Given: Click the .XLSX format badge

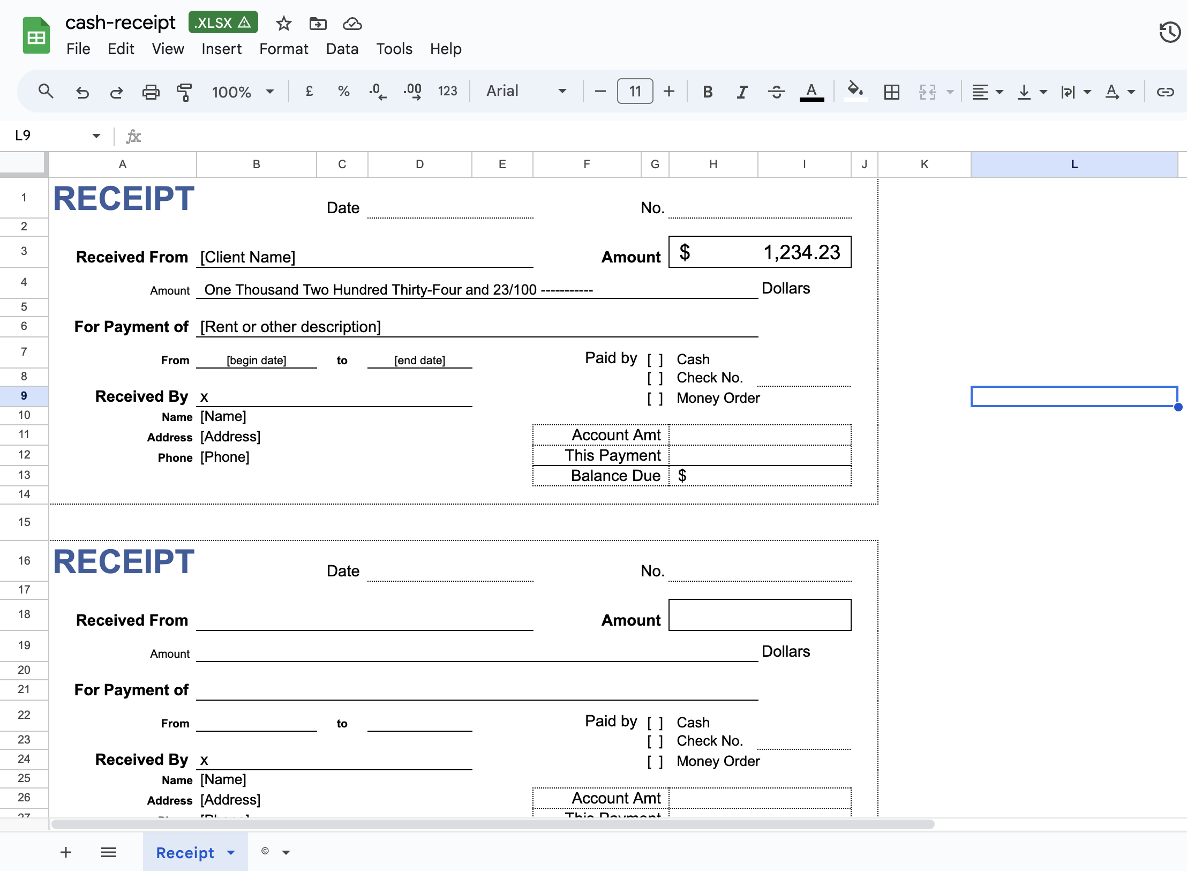Looking at the screenshot, I should pyautogui.click(x=223, y=22).
